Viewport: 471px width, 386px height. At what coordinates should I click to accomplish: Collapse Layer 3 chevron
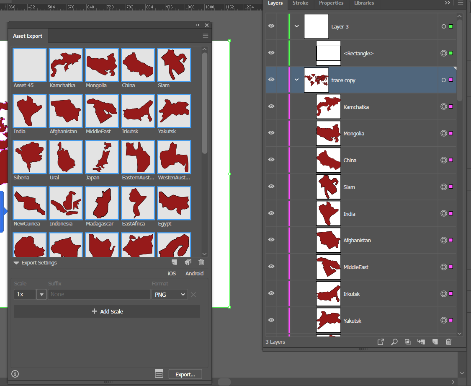click(x=296, y=26)
